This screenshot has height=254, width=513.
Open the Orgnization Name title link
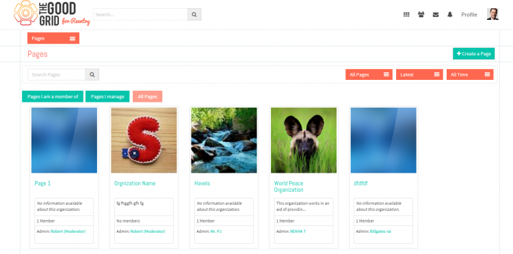pos(135,183)
